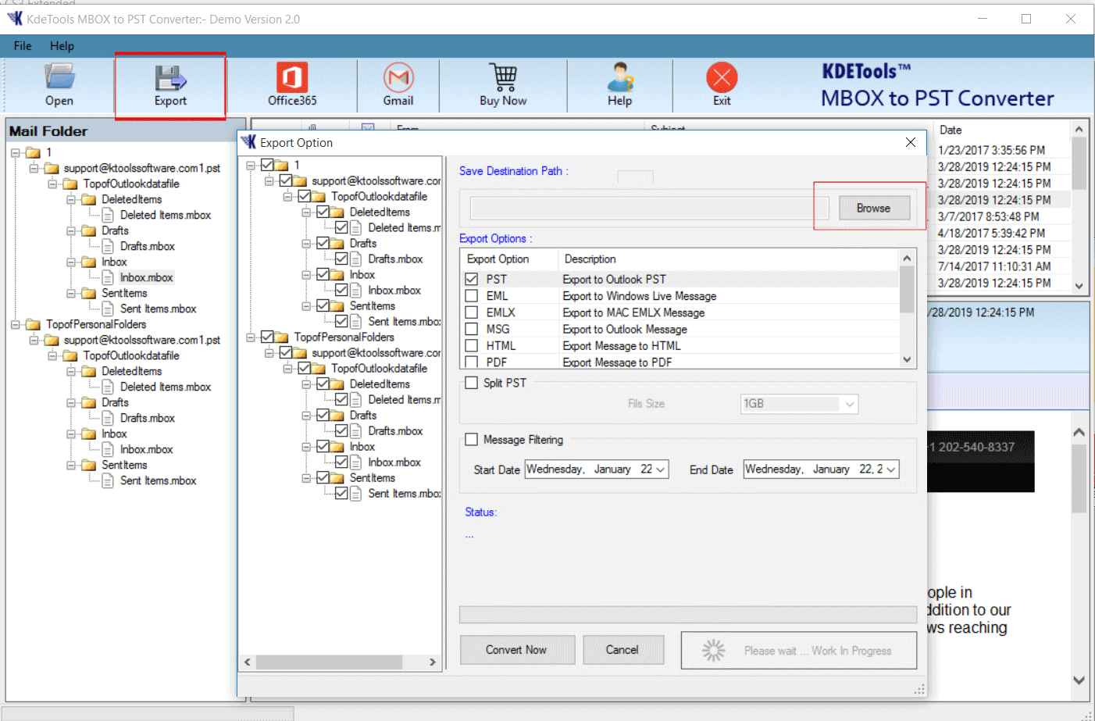
Task: Collapse first Inbox node in Mail Folder tree
Action: click(x=71, y=262)
